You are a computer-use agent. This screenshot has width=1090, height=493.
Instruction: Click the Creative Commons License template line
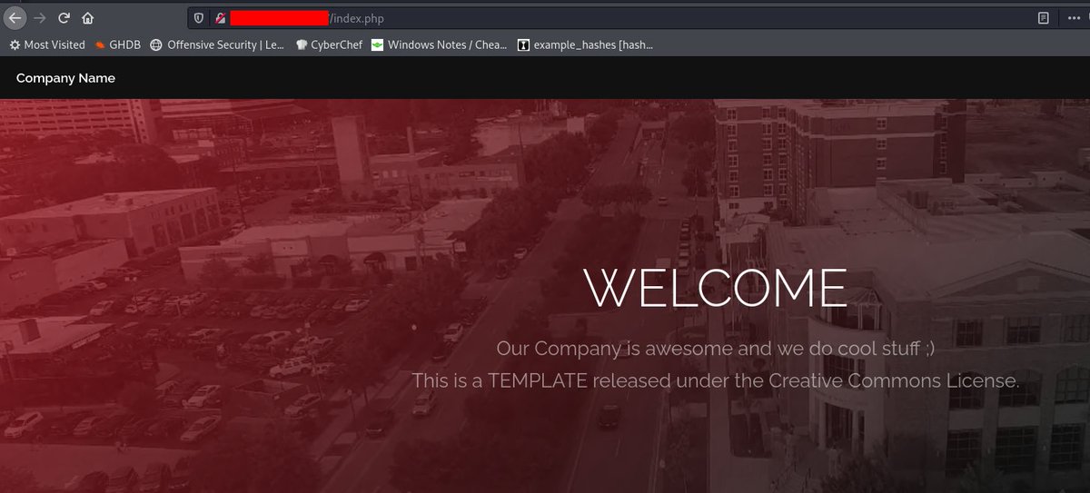[716, 380]
